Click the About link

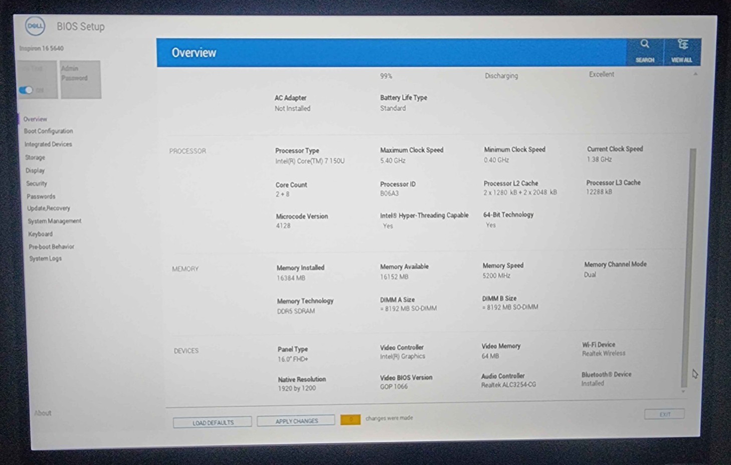click(x=43, y=413)
